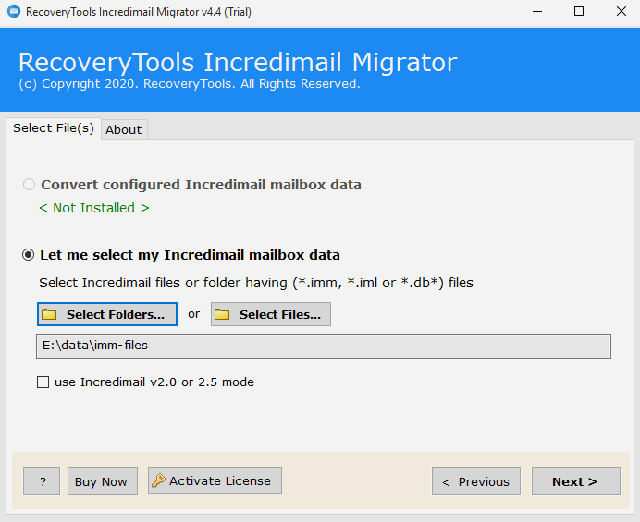Open the Select File(s) tab
The height and width of the screenshot is (522, 640).
click(x=53, y=128)
